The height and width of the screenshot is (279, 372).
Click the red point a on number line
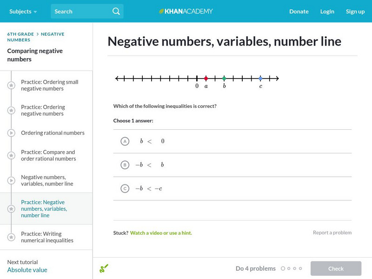tap(206, 79)
